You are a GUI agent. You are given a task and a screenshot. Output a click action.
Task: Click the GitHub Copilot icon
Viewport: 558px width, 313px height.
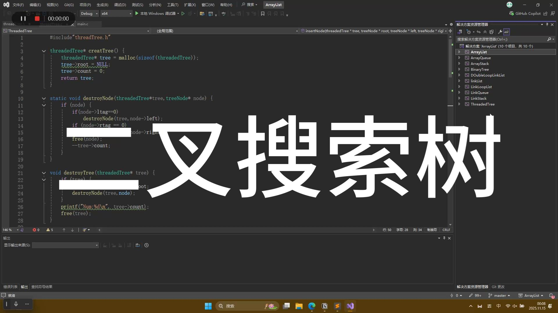(512, 13)
